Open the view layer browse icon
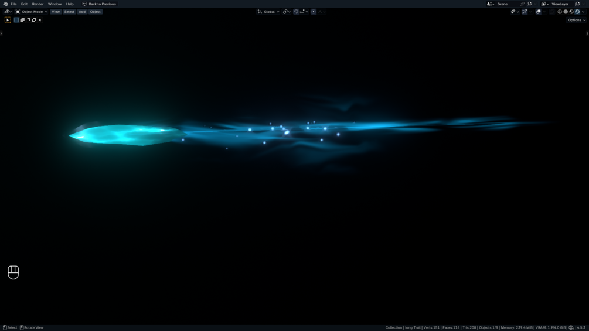Screen dimensions: 589x331 coord(545,4)
